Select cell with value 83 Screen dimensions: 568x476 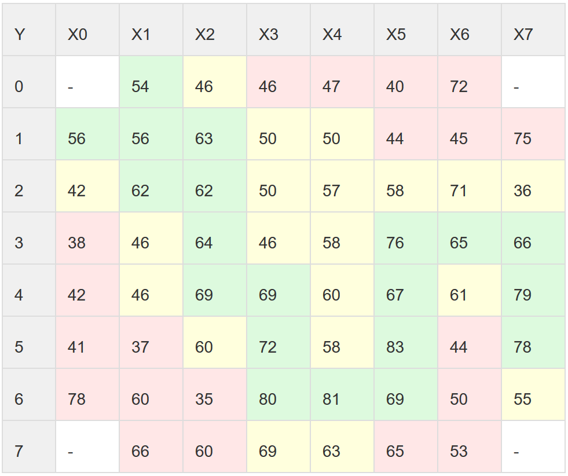[406, 342]
